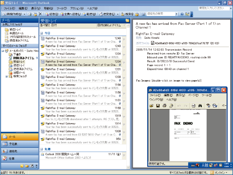Open the 新規作成 dropdown arrow

pos(24,14)
